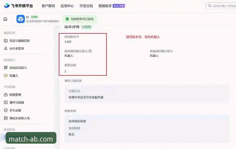Click the 权限变更 section label
This screenshot has height=149, width=236.
pyautogui.click(x=70, y=111)
